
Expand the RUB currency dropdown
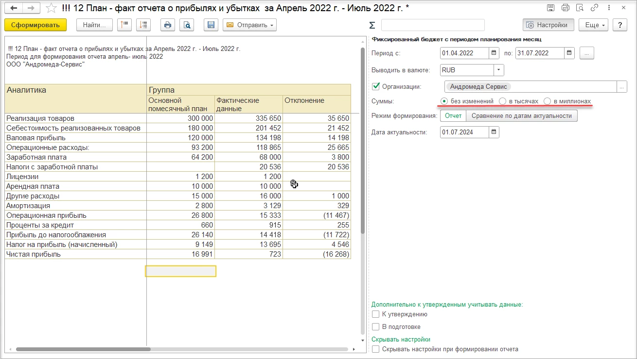(x=499, y=70)
